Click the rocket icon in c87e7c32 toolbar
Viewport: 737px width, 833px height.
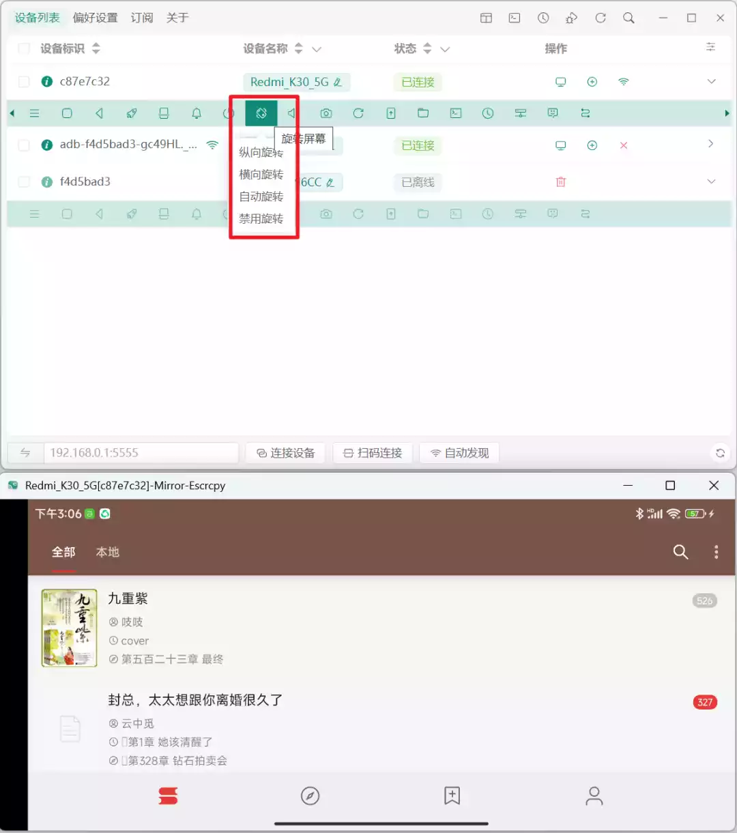[132, 113]
